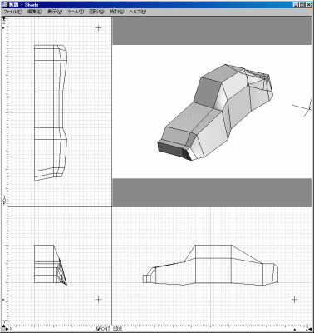Image resolution: width=314 pixels, height=333 pixels.
Task: Open the ヘルプ (Help) menu
Action: pyautogui.click(x=138, y=12)
